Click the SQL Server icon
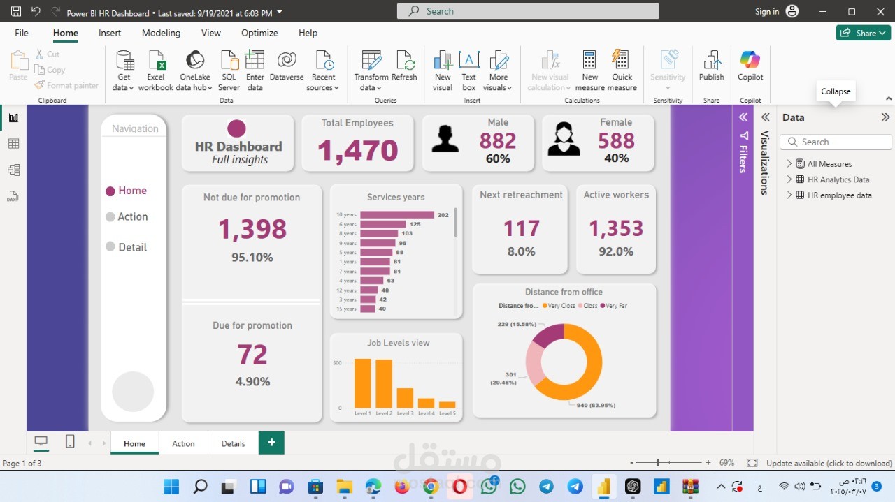Image resolution: width=895 pixels, height=502 pixels. point(229,71)
